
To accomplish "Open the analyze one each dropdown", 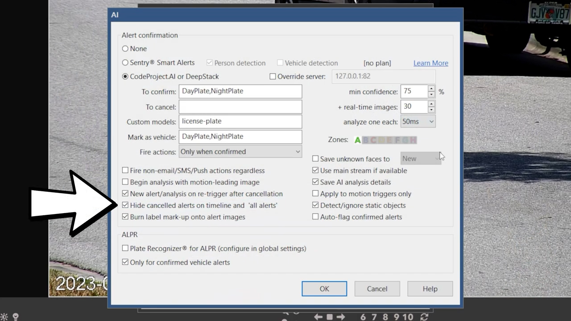I will click(418, 122).
